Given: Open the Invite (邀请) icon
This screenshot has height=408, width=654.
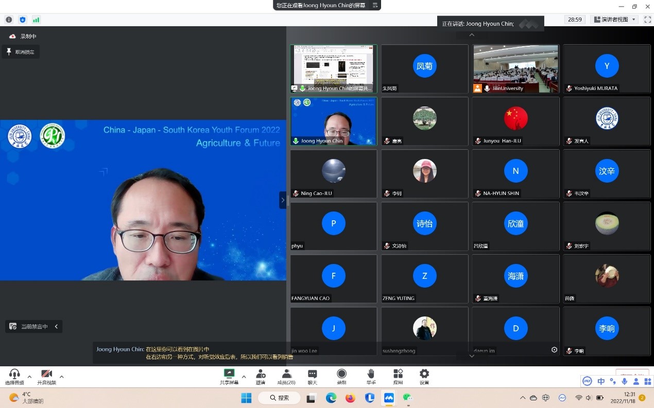Looking at the screenshot, I should (x=261, y=374).
